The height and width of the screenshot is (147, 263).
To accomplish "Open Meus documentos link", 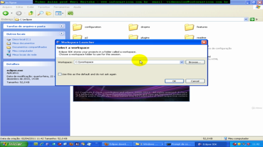I will [23, 43].
